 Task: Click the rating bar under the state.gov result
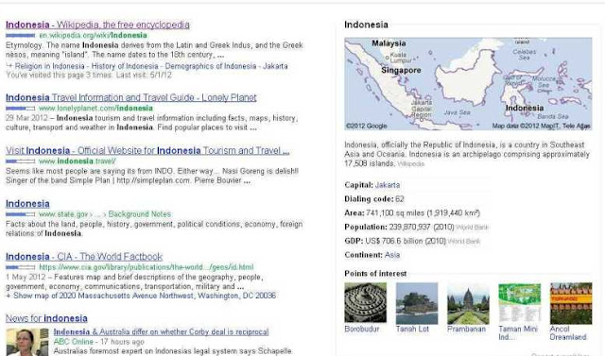21,214
